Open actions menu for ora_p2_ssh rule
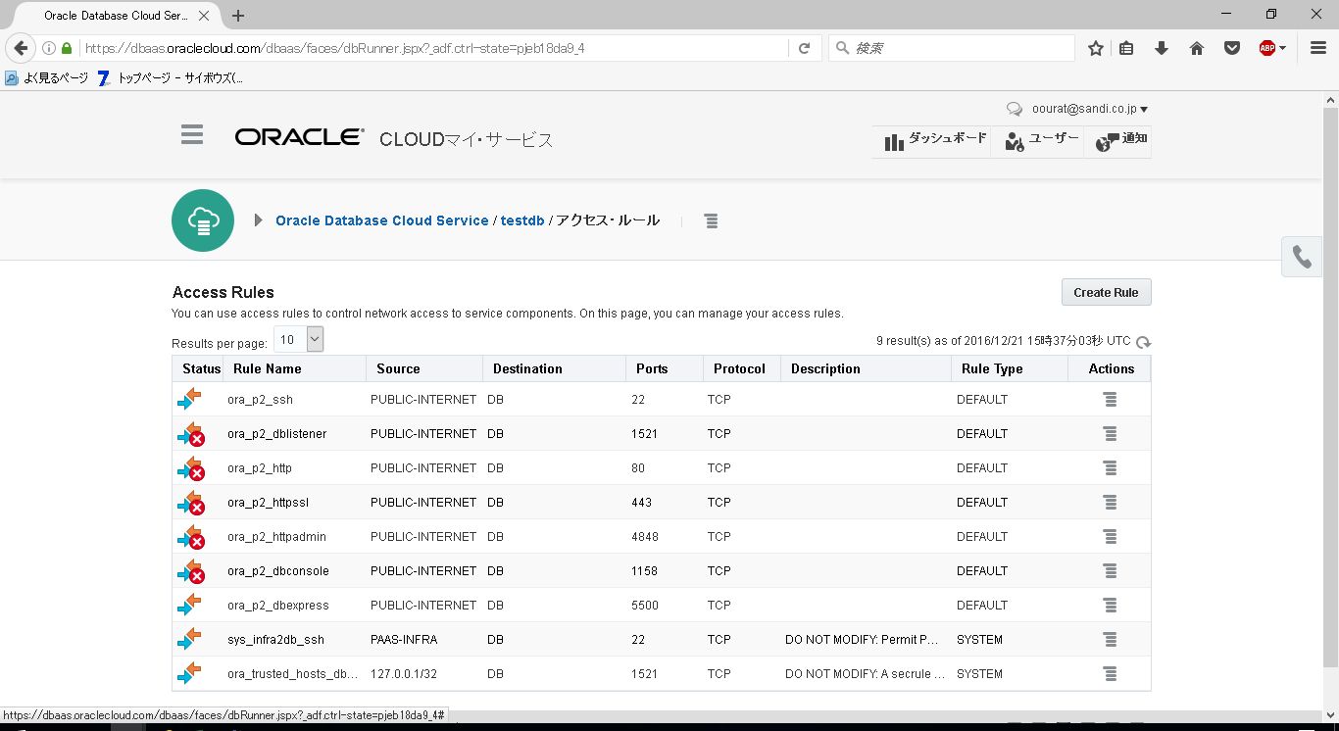The height and width of the screenshot is (731, 1339). point(1110,400)
